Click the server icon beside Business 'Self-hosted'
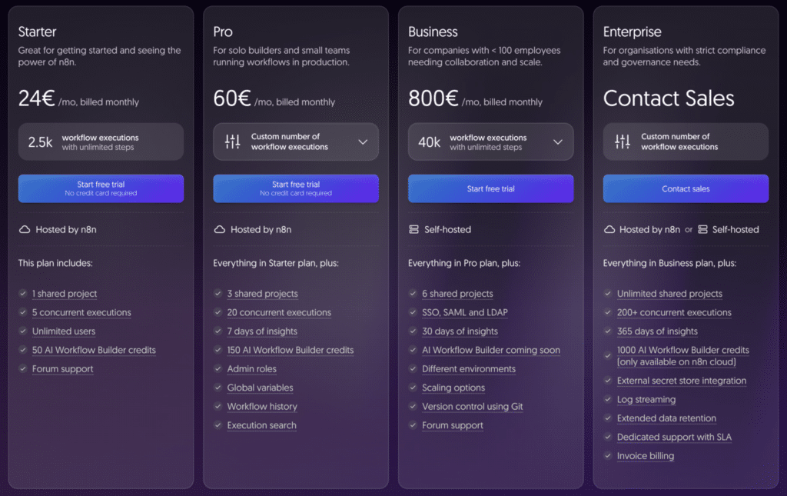Viewport: 787px width, 496px height. tap(414, 229)
